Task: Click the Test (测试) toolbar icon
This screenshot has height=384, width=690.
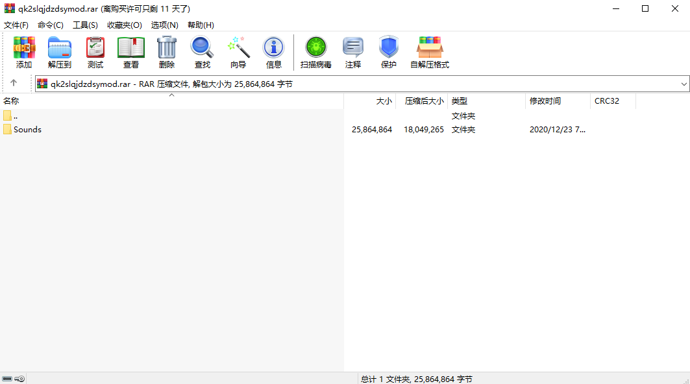Action: [95, 47]
